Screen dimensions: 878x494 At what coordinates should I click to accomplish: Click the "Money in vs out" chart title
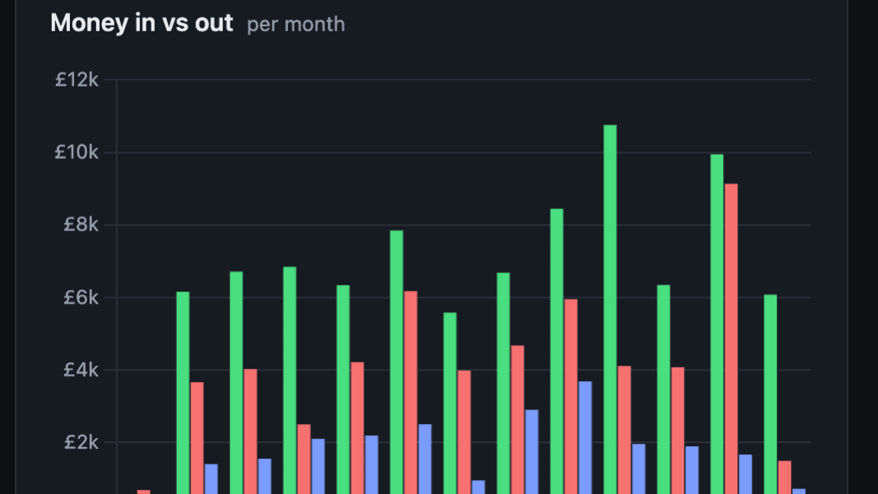(142, 23)
